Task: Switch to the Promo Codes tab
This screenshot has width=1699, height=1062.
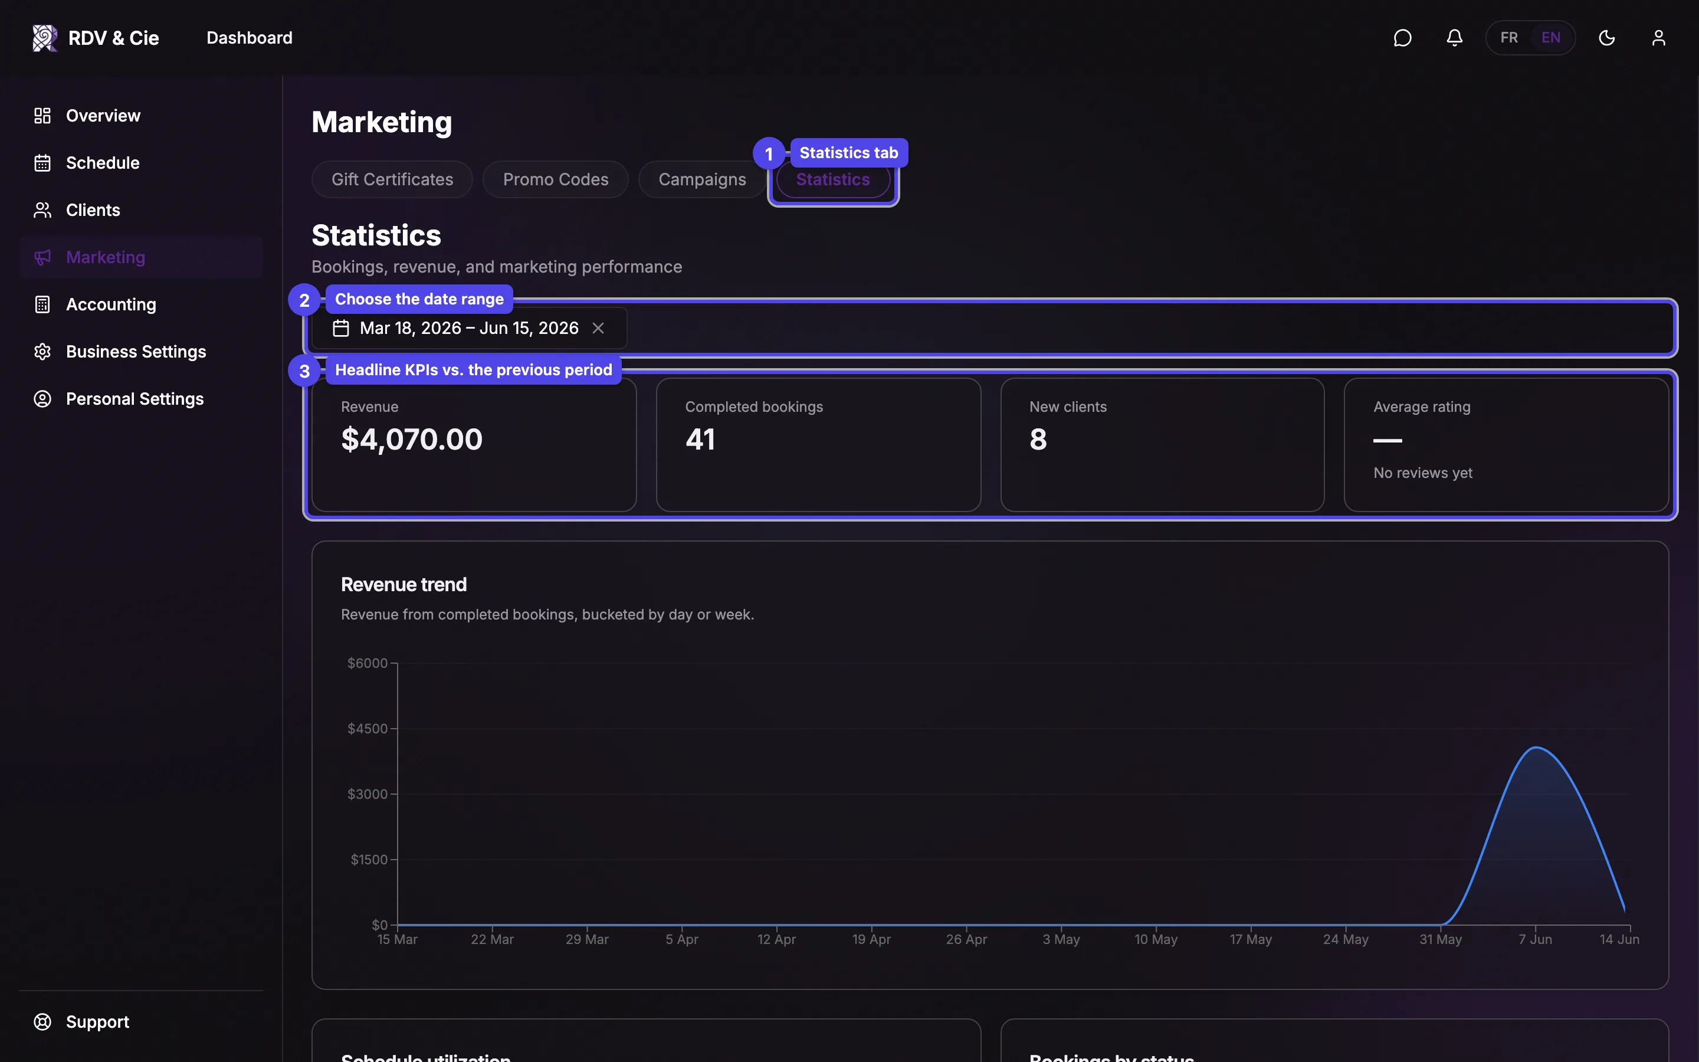Action: [x=555, y=180]
